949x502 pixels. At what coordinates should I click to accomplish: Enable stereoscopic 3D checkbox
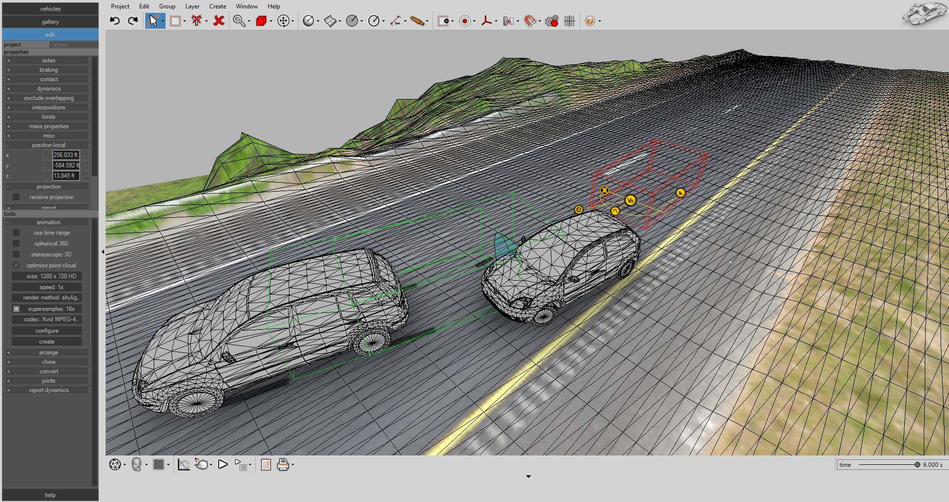[x=16, y=254]
